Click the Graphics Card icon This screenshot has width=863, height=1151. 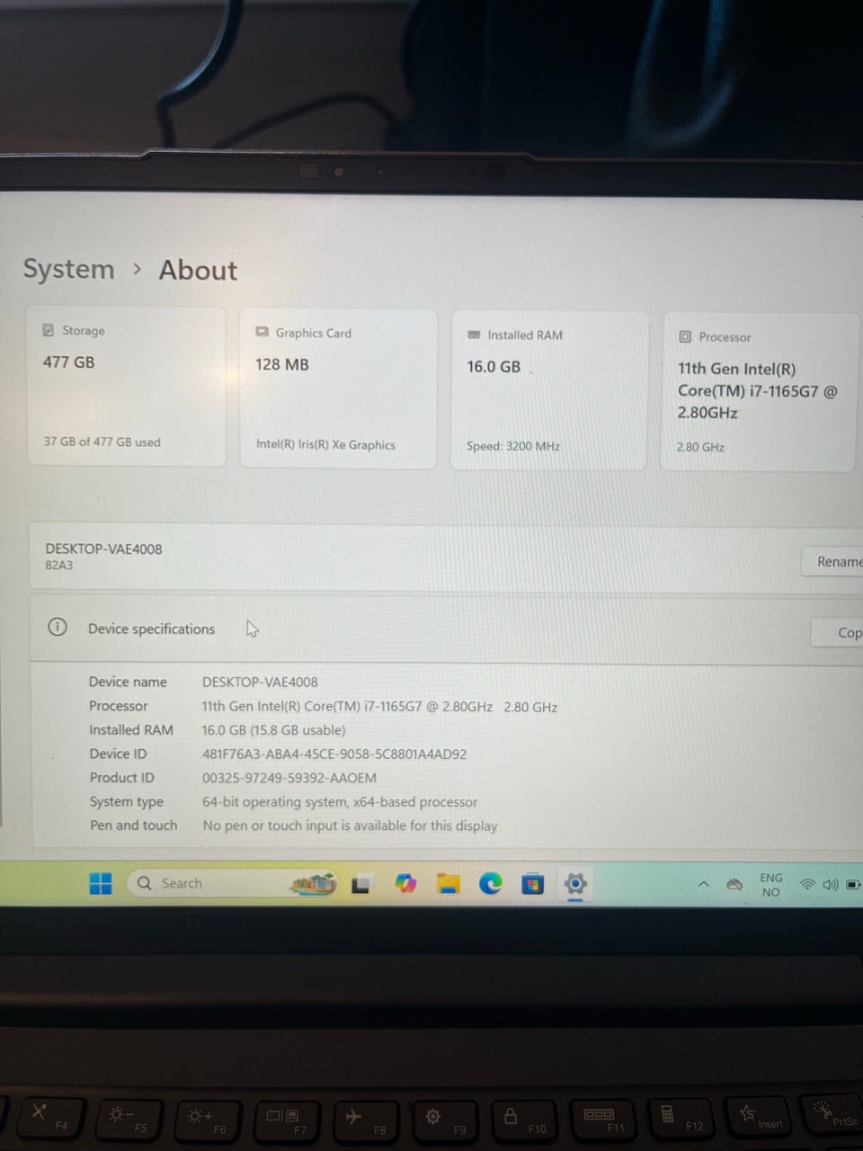[x=262, y=332]
